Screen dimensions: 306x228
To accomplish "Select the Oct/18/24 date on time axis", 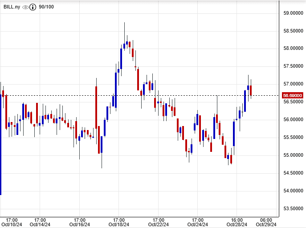I will point(118,224).
